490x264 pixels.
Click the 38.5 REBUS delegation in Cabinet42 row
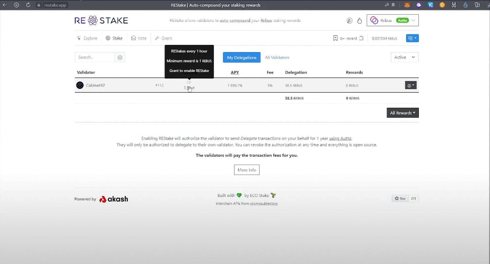(294, 86)
